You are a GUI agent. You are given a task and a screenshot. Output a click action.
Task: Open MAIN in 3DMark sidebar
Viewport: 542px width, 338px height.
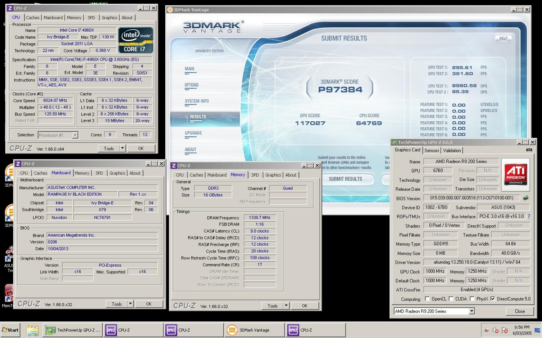pyautogui.click(x=189, y=69)
